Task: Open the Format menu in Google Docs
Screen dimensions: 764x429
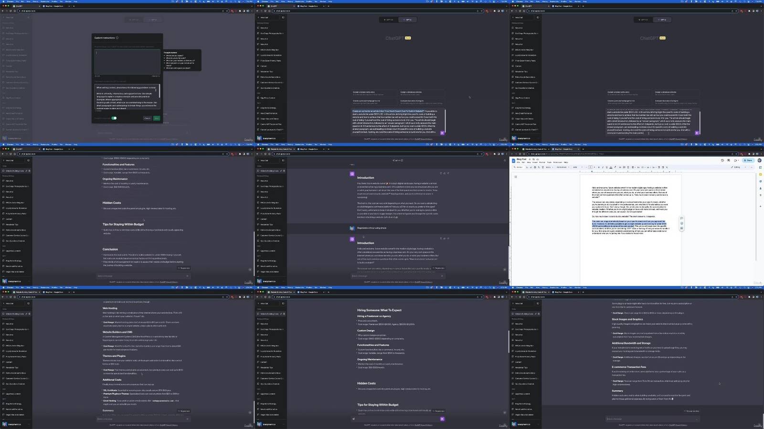Action: (542, 162)
